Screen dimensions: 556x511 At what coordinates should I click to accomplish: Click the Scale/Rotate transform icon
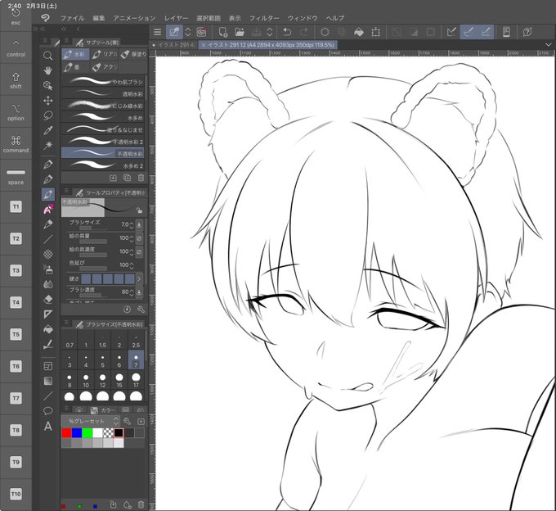point(376,32)
